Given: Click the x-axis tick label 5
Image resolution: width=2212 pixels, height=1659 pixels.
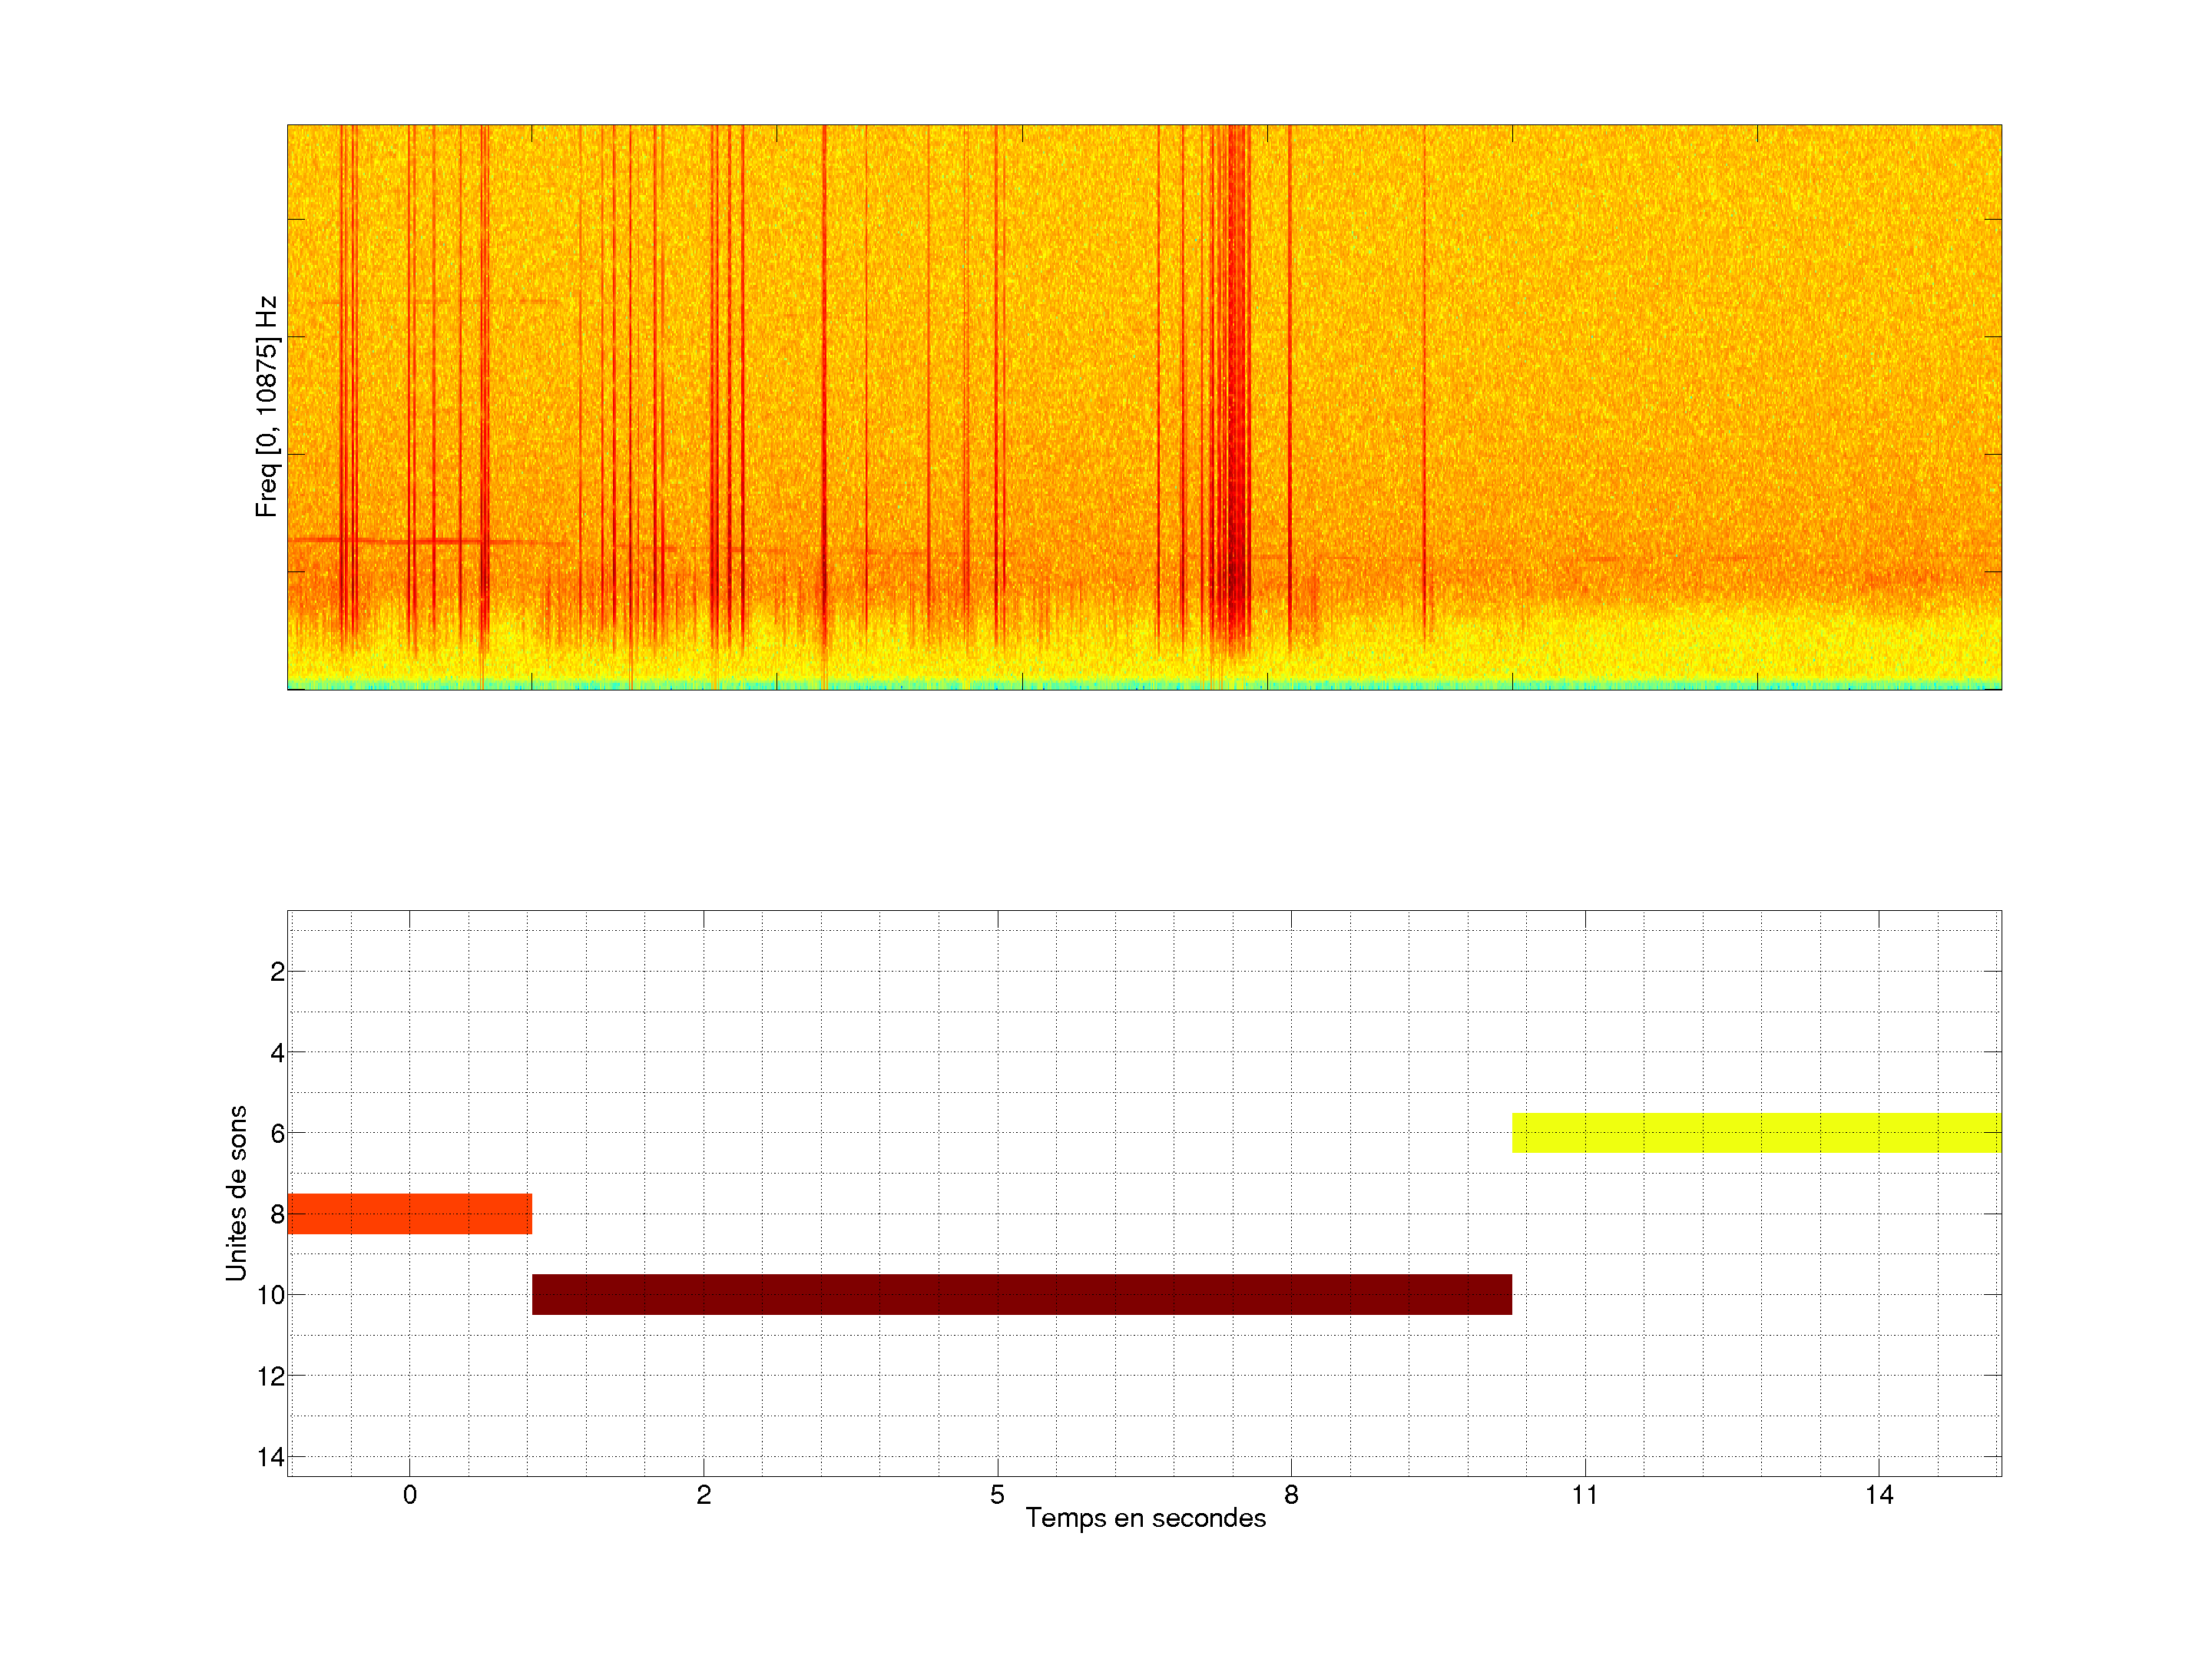Looking at the screenshot, I should click(x=997, y=1495).
